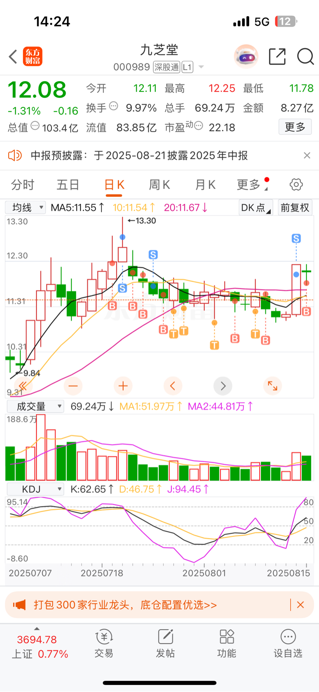The image size is (319, 692).
Task: Expand chart to fullscreen icon
Action: coord(272,386)
